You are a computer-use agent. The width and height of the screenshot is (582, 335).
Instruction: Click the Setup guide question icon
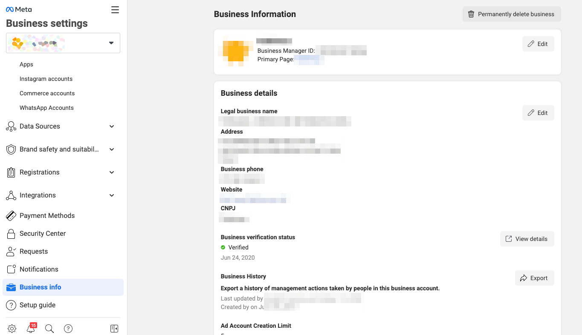pos(11,305)
